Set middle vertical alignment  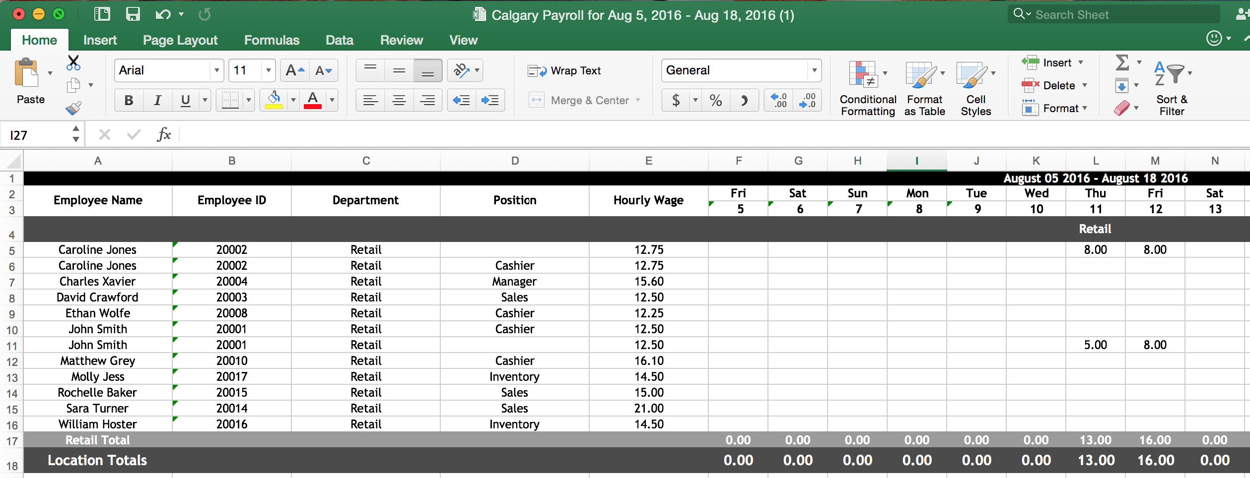pyautogui.click(x=399, y=70)
